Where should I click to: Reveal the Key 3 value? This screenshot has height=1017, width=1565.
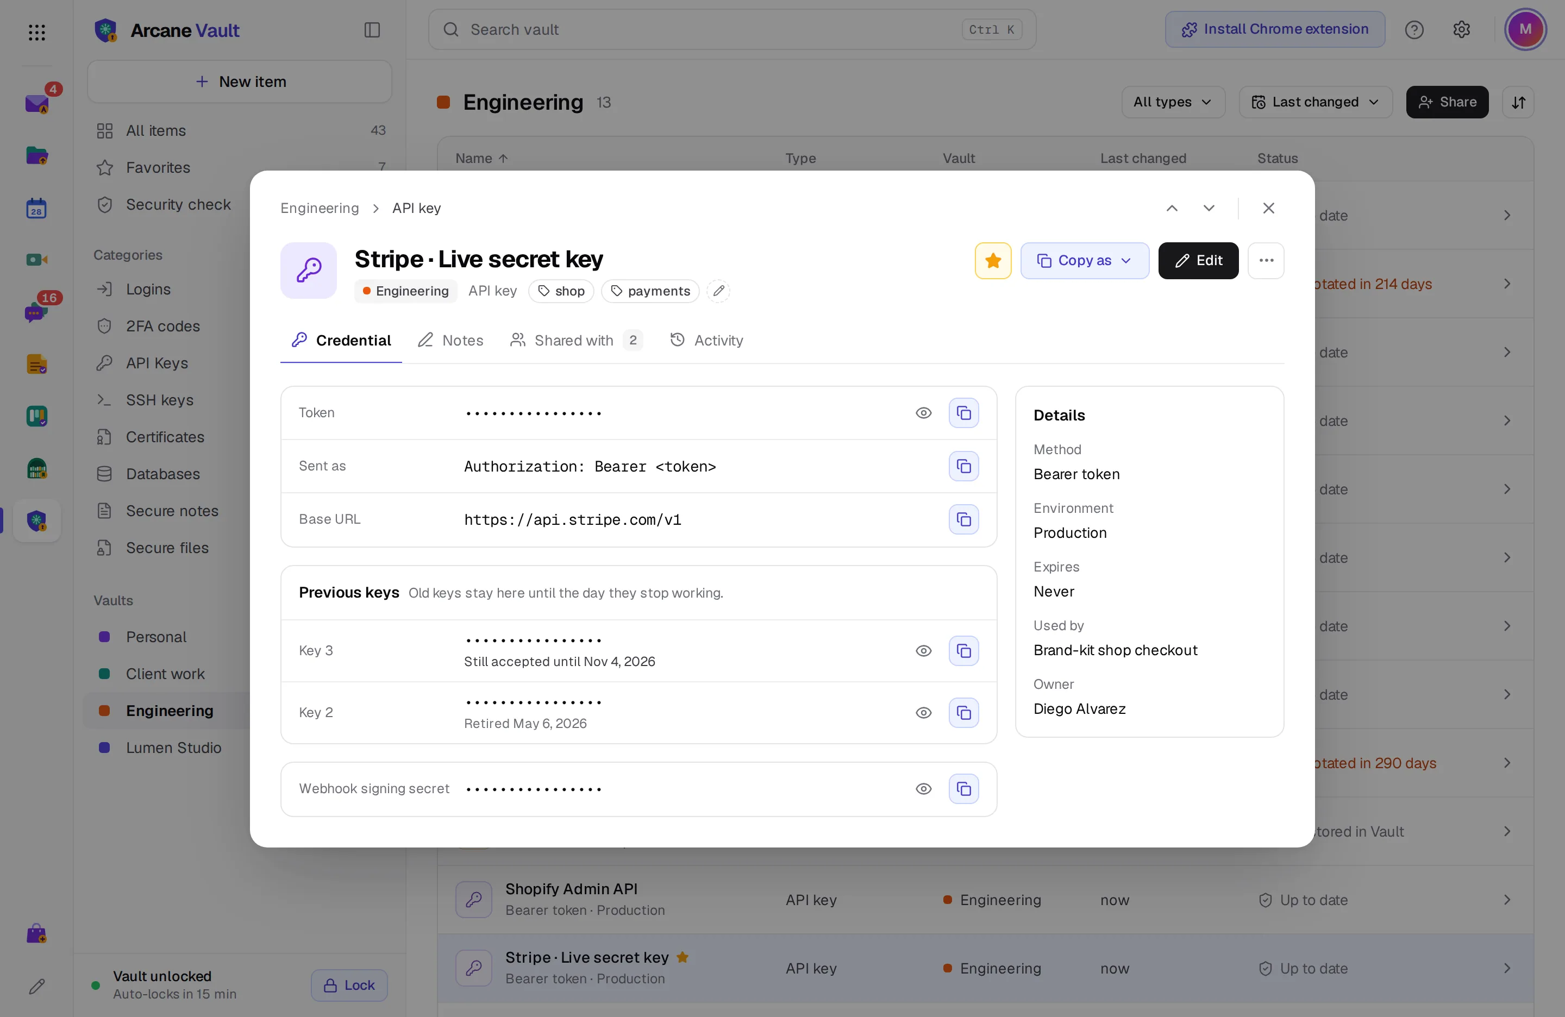[923, 651]
